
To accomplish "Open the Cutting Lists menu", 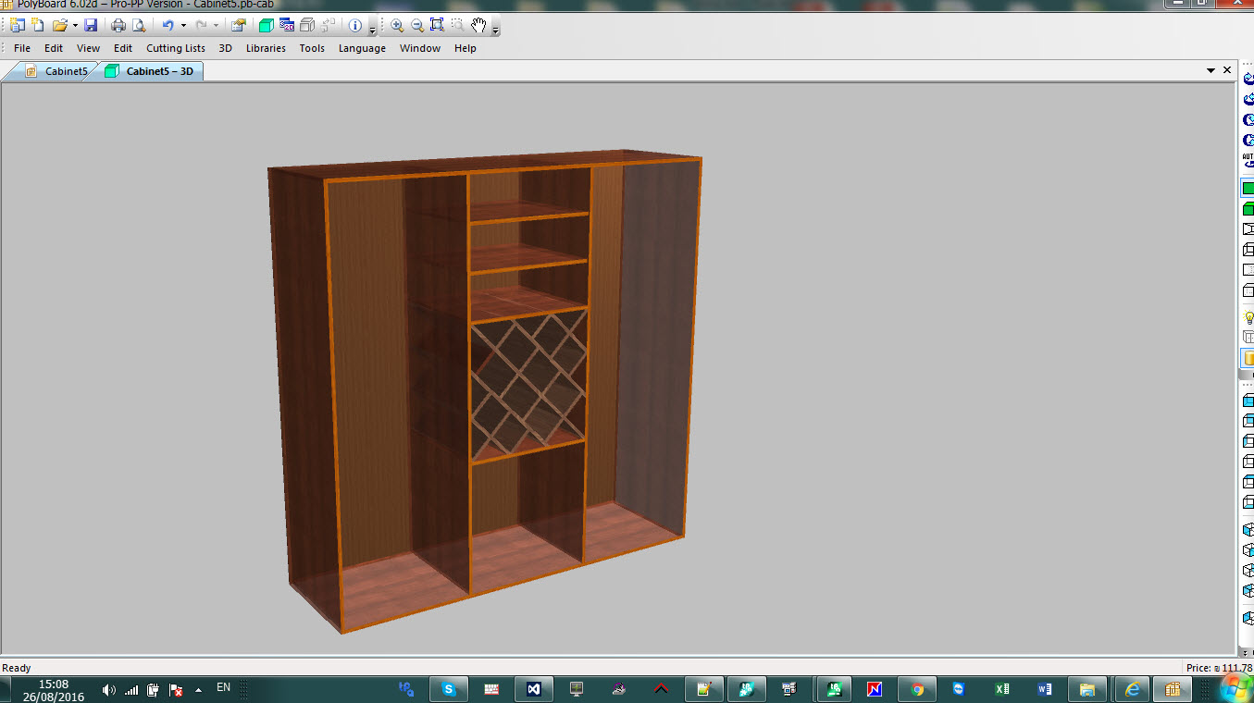I will click(x=176, y=48).
